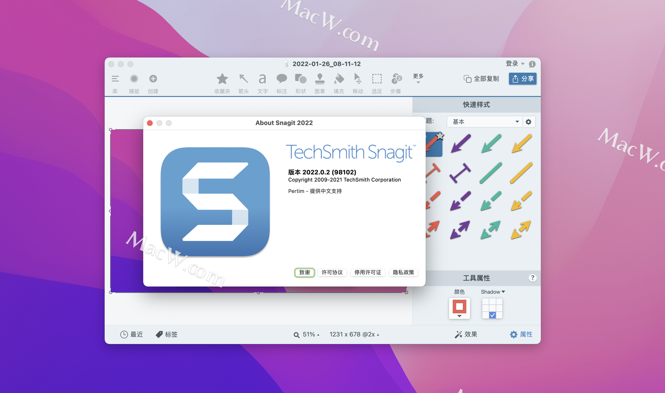This screenshot has width=665, height=393.
Task: Choose the purple arrow quick style
Action: (x=461, y=144)
